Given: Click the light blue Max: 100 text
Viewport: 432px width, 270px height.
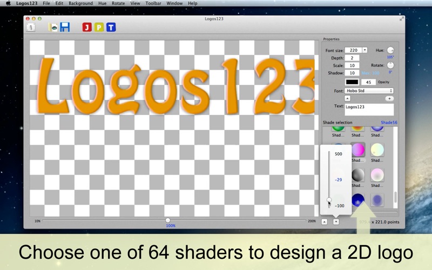Looking at the screenshot, I should (x=370, y=73).
